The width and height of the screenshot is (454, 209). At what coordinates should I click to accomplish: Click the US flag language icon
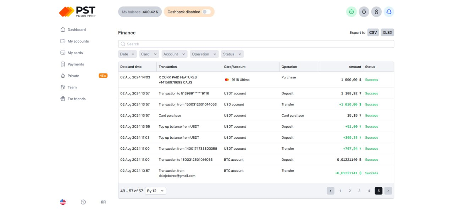click(x=63, y=202)
